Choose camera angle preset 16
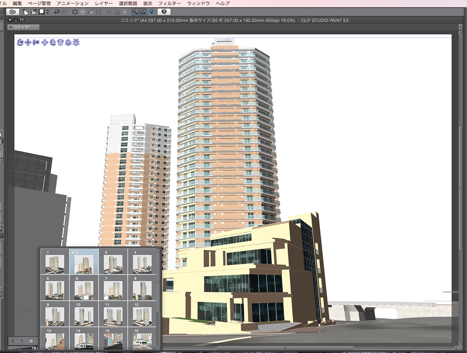The height and width of the screenshot is (353, 467). click(x=142, y=339)
